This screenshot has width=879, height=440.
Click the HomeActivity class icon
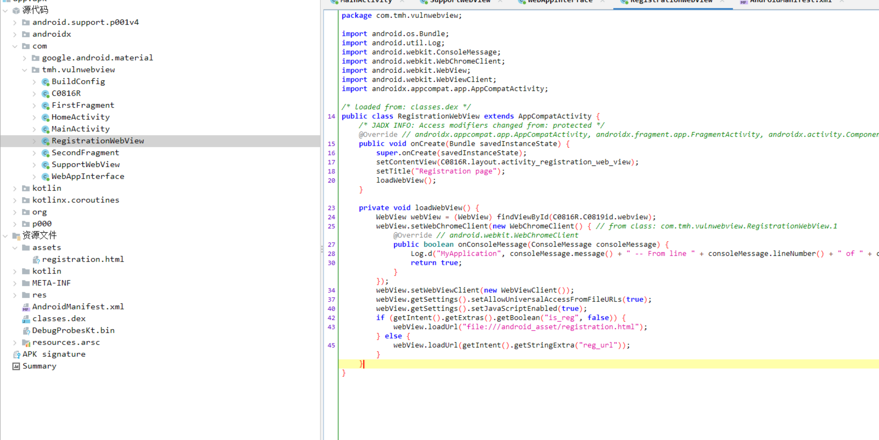tap(45, 117)
